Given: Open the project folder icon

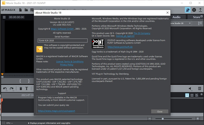Looking at the screenshot, I should [26, 10].
